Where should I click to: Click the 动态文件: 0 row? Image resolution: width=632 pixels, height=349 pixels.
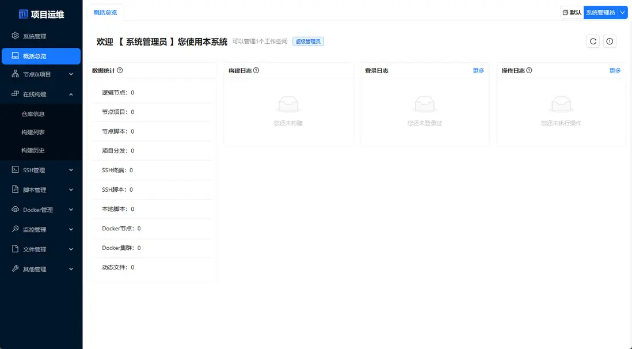152,267
